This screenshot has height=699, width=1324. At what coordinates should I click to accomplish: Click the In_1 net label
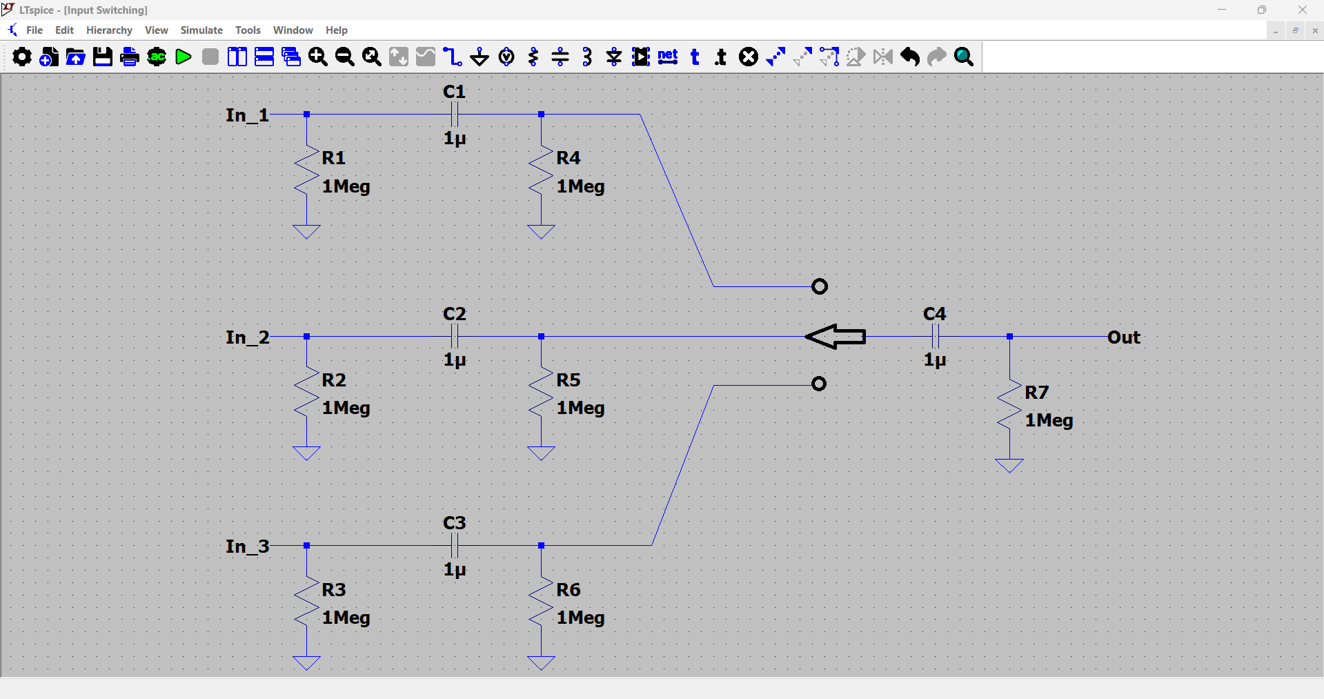click(247, 115)
